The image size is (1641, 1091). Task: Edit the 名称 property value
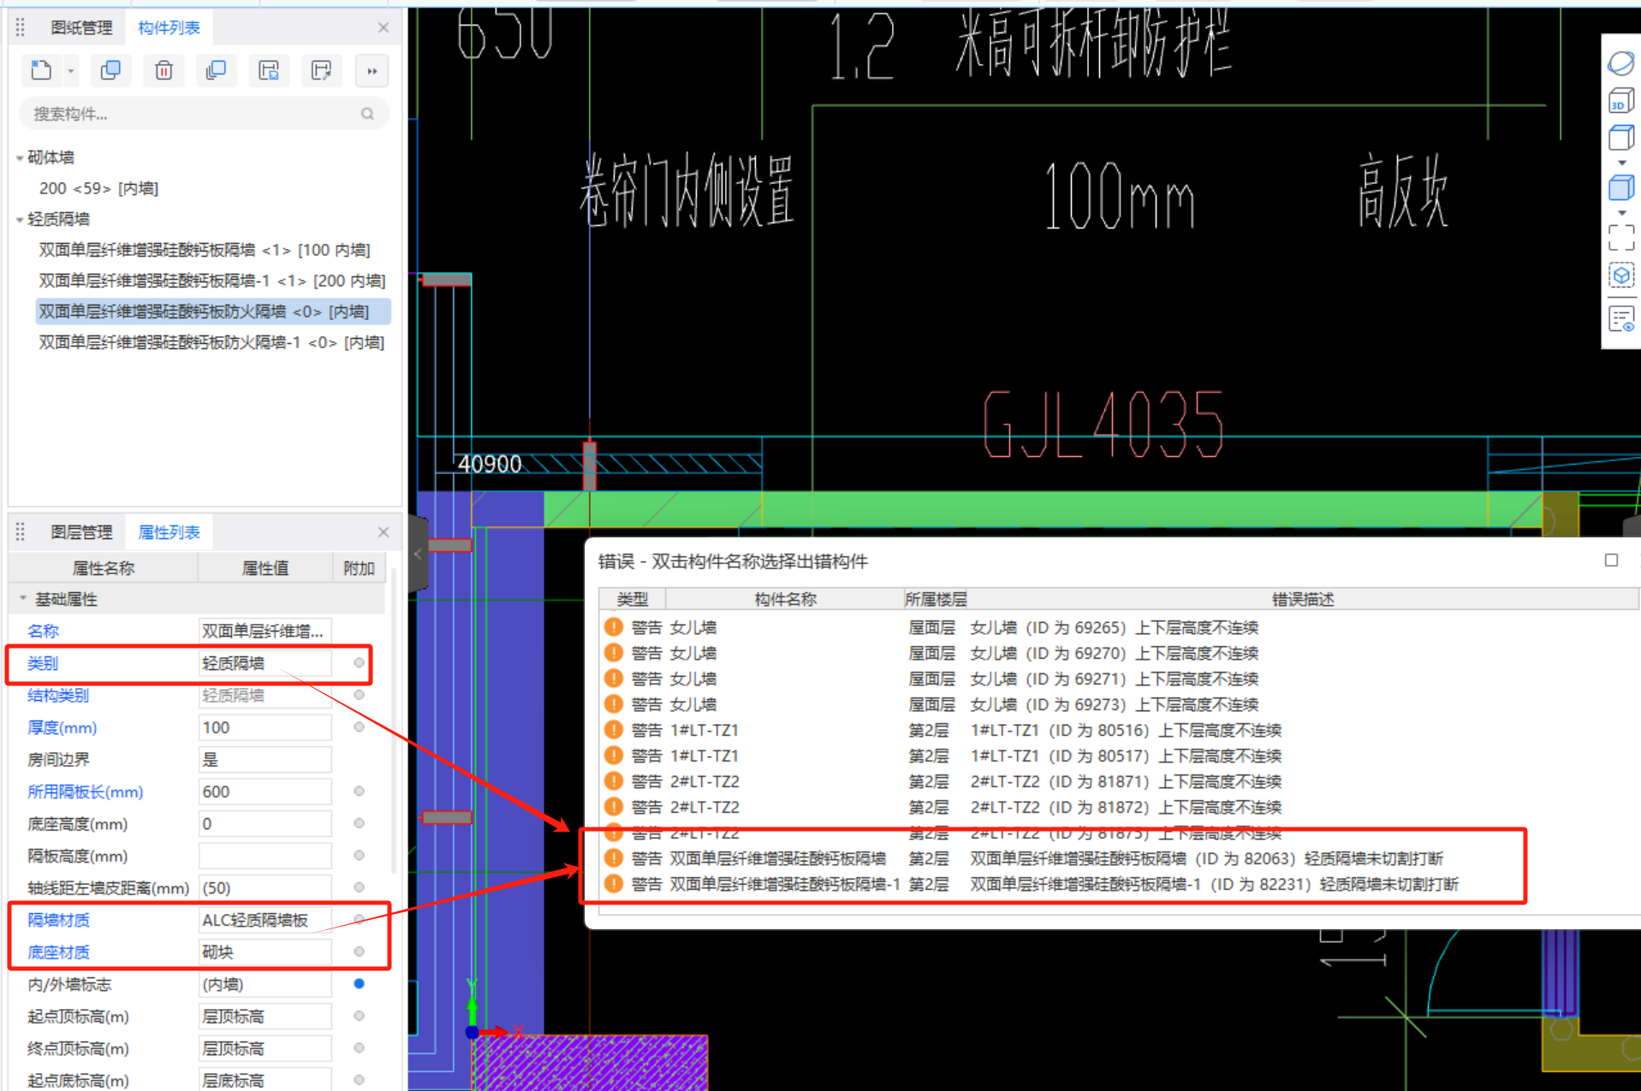click(x=265, y=631)
